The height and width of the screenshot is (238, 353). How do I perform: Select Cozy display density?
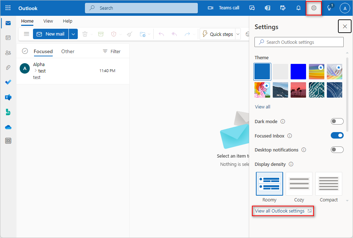299,184
